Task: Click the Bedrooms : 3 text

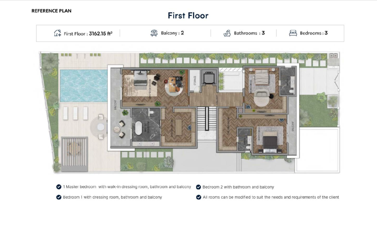Action: point(314,33)
